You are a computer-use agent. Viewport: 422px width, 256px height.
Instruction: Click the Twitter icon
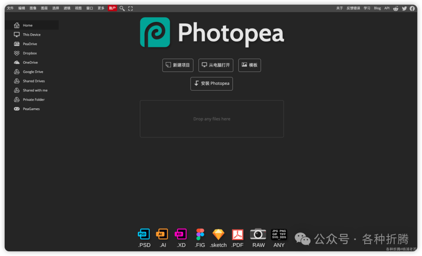(x=404, y=8)
